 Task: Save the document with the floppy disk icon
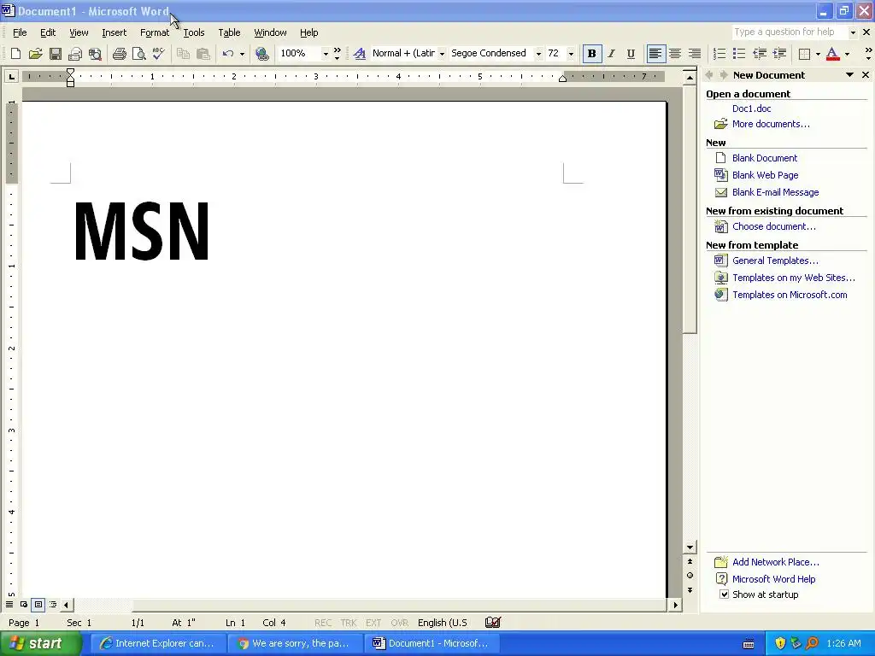[x=56, y=54]
